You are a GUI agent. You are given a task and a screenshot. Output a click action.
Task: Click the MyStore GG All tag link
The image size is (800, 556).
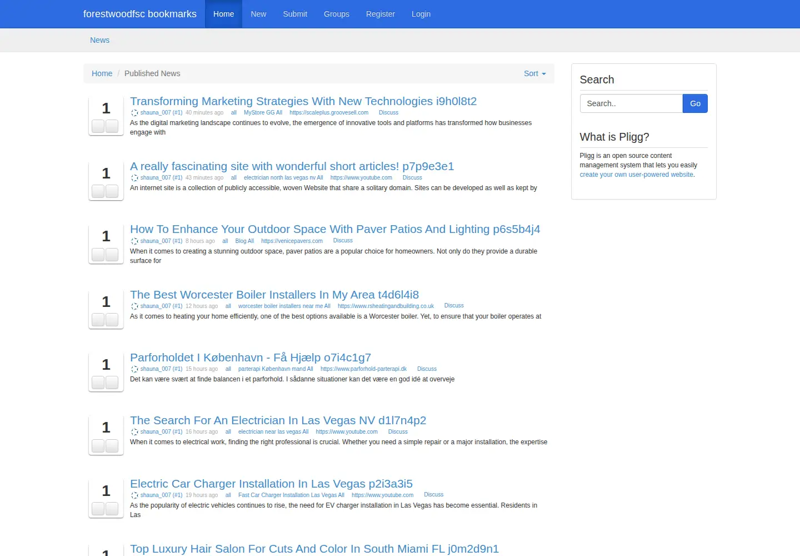point(263,113)
